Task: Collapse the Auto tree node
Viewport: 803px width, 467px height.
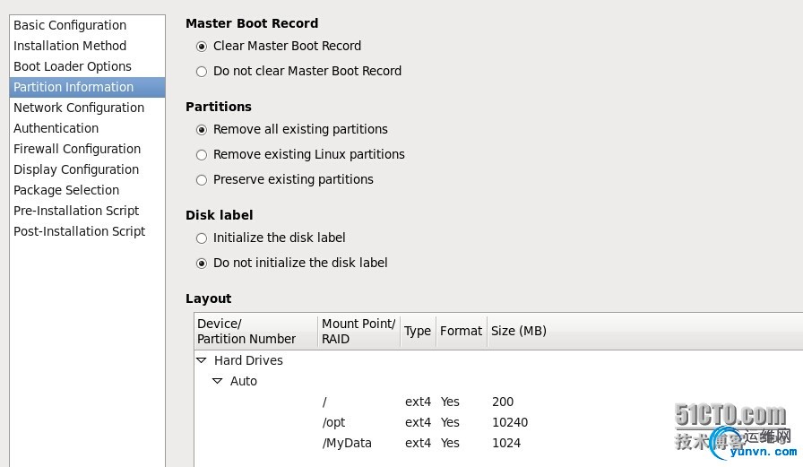Action: pos(218,381)
